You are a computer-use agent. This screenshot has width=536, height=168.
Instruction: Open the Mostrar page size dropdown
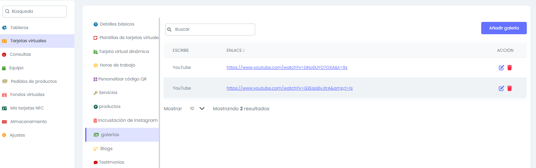coord(198,109)
